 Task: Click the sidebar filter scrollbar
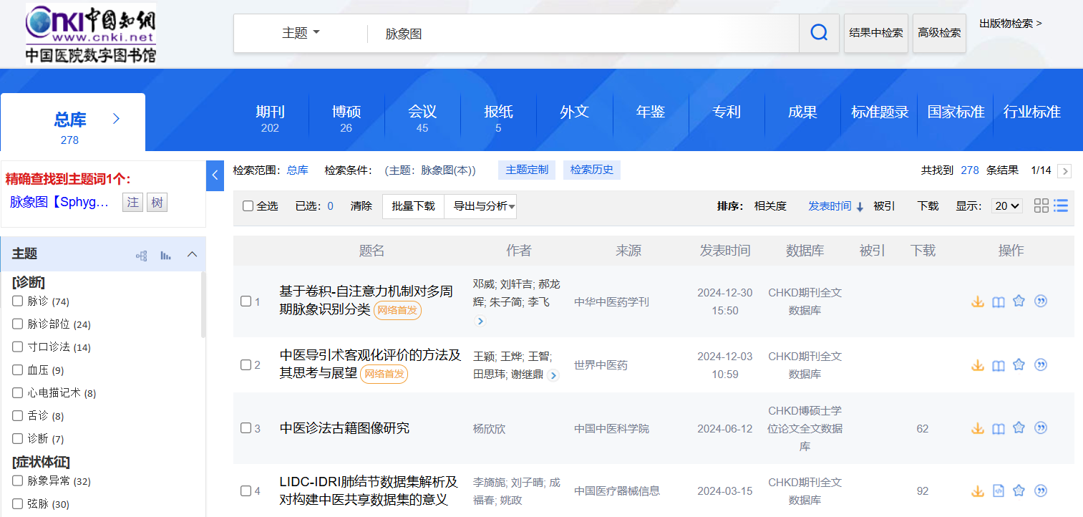[x=203, y=304]
